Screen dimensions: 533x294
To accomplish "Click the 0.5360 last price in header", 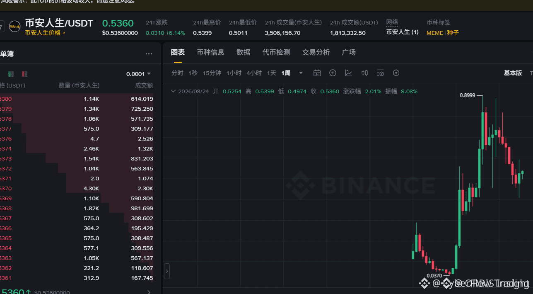I will tap(118, 23).
